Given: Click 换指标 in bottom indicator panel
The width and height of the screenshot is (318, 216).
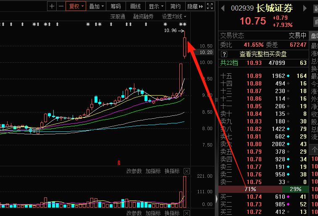Looking at the screenshot, I should pyautogui.click(x=172, y=213).
